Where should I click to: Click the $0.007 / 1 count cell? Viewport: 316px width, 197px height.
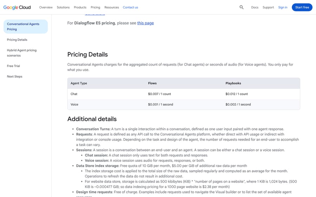click(159, 94)
